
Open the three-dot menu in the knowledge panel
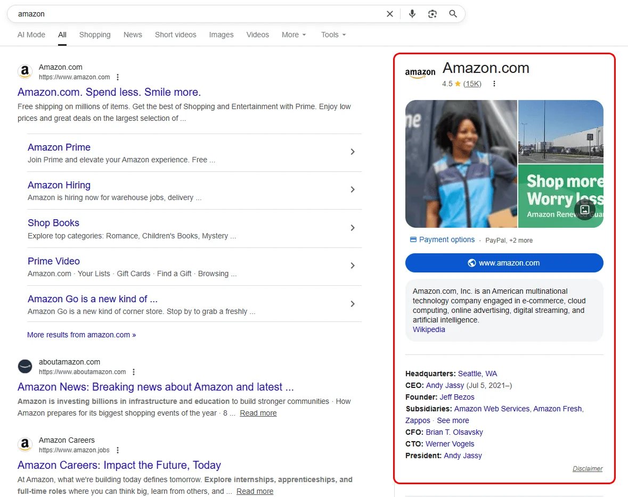494,84
